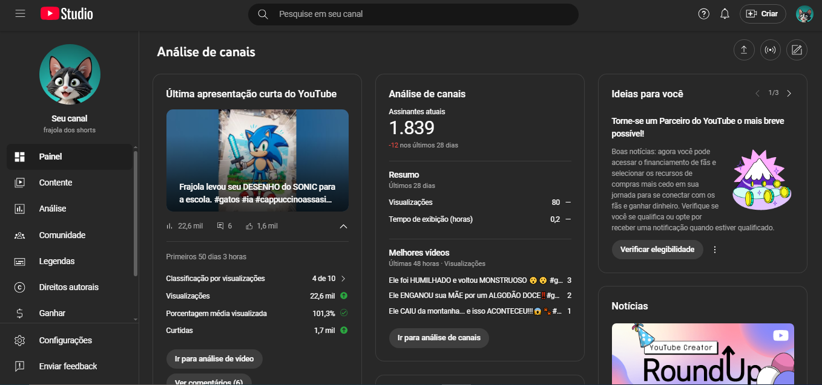Image resolution: width=822 pixels, height=385 pixels.
Task: Click Ir para análise de canais
Action: tap(439, 338)
